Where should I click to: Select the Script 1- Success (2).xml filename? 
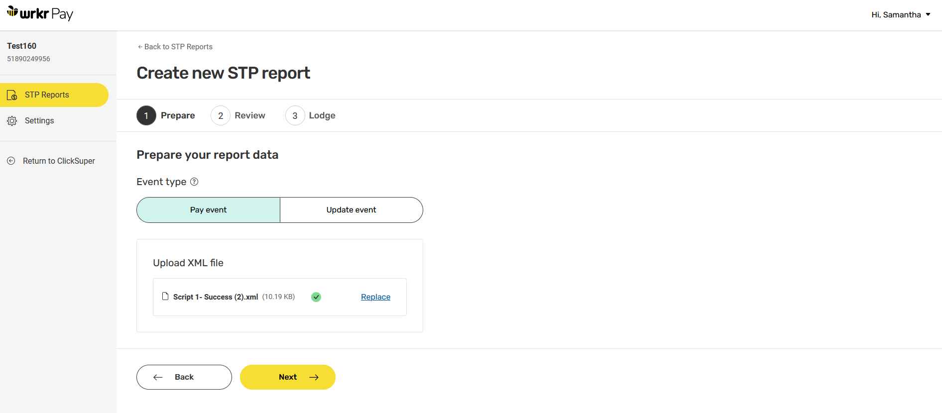coord(216,297)
